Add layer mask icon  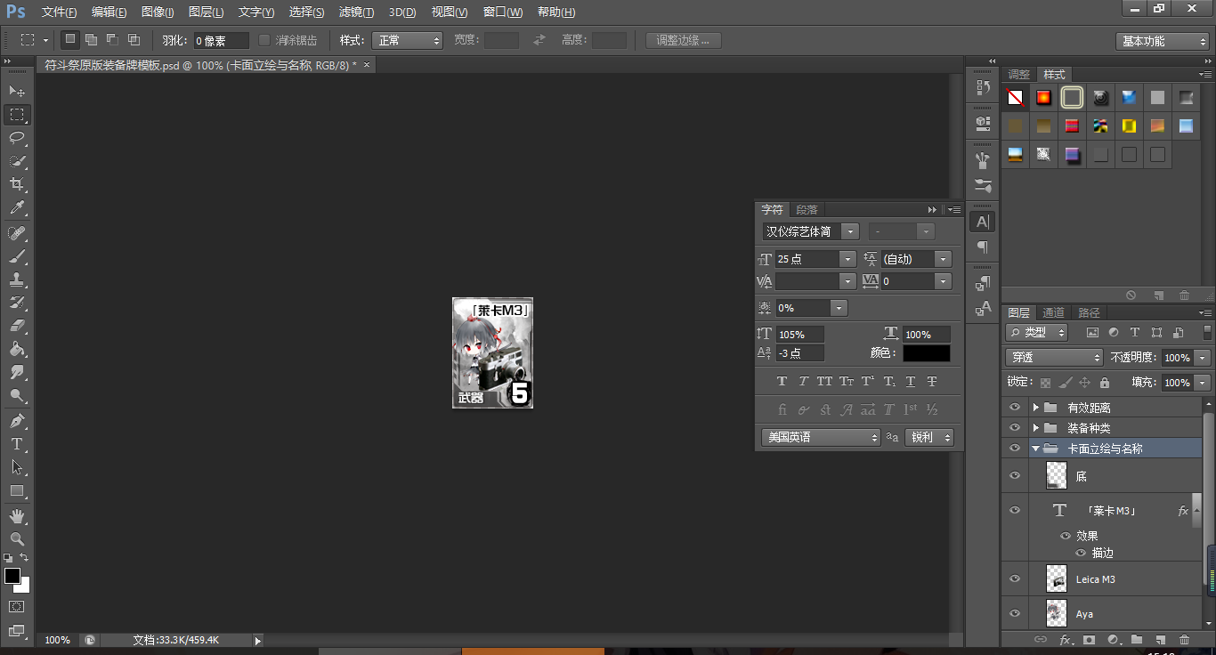click(1089, 640)
